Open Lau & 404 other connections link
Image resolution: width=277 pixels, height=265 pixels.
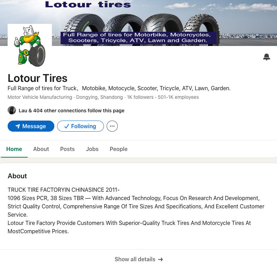point(72,111)
